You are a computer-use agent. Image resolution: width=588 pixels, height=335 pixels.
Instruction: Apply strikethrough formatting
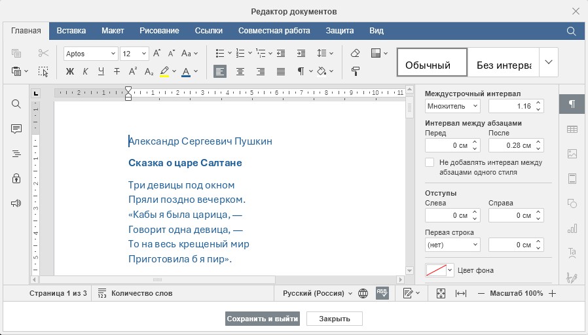(x=117, y=71)
